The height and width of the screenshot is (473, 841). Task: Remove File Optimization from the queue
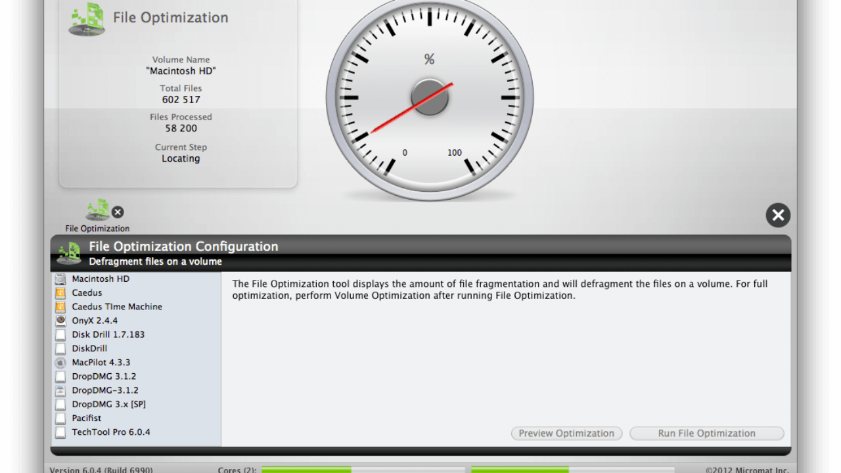click(118, 212)
